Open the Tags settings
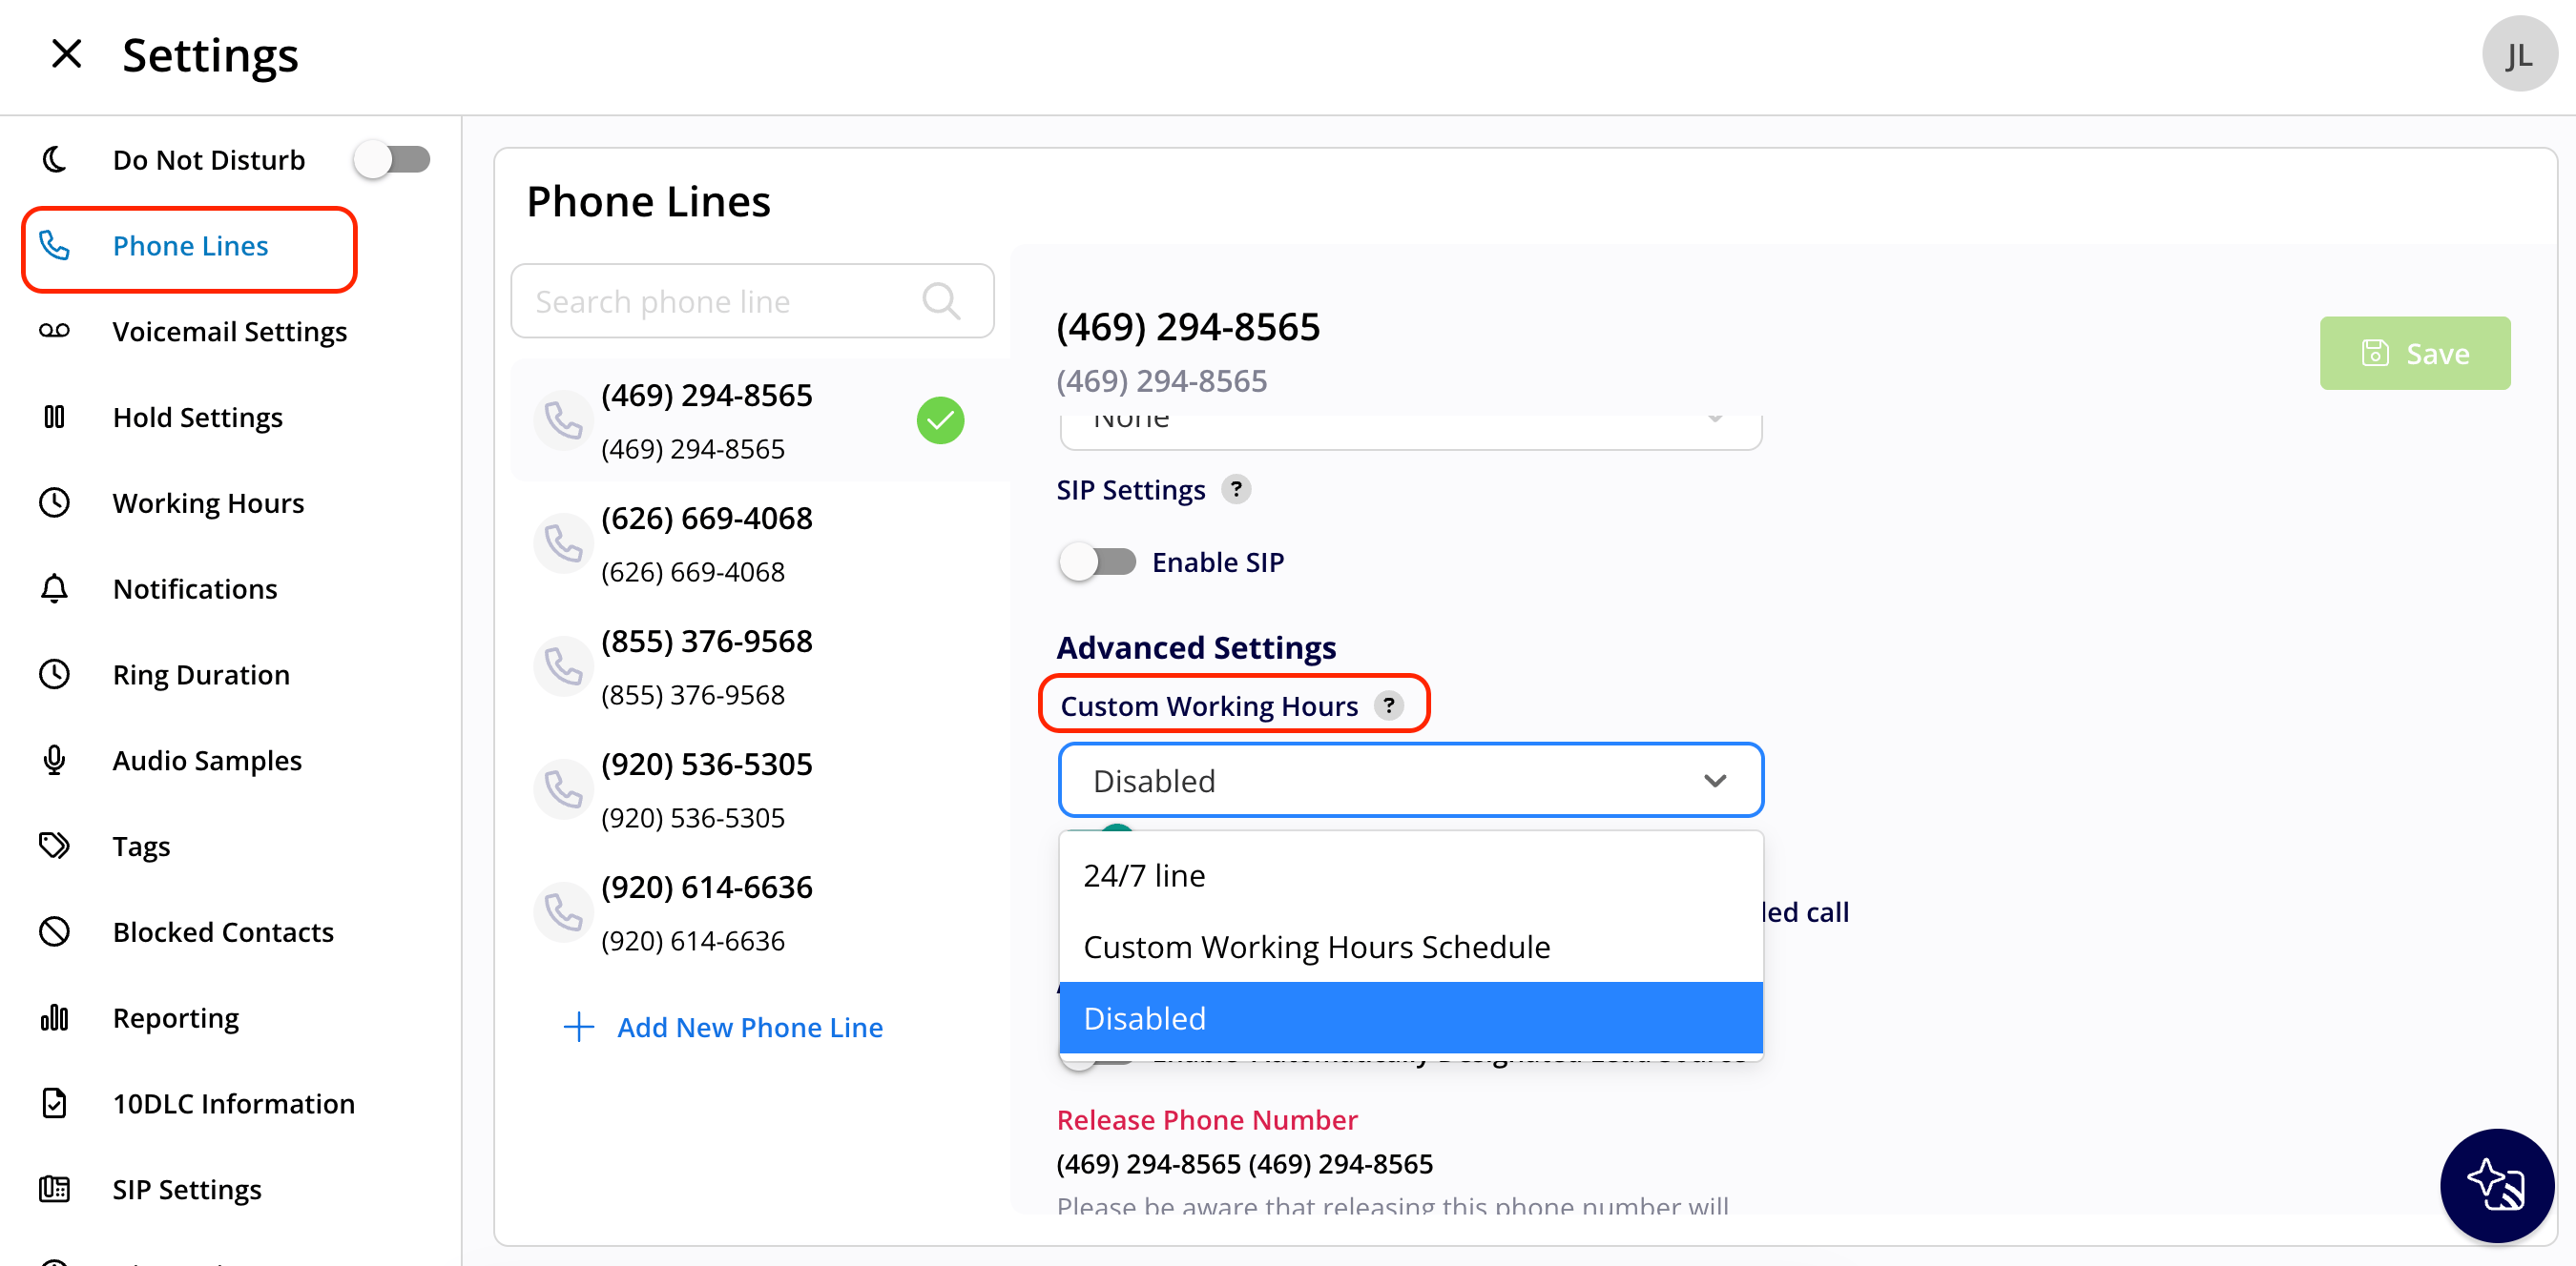Image resolution: width=2576 pixels, height=1266 pixels. (x=141, y=847)
